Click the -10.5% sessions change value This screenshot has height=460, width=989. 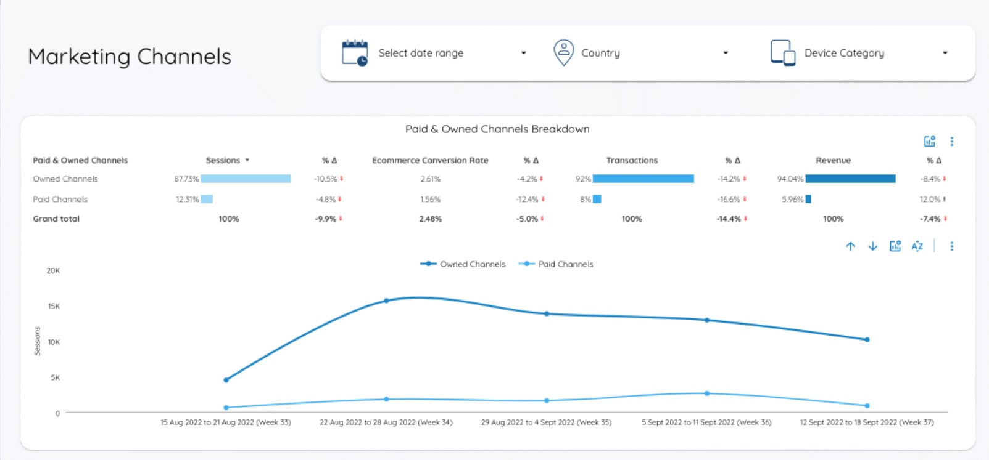point(325,179)
